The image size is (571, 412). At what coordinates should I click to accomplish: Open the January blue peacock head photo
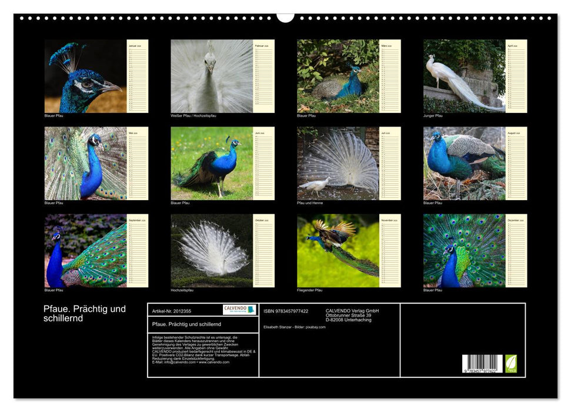tap(85, 76)
